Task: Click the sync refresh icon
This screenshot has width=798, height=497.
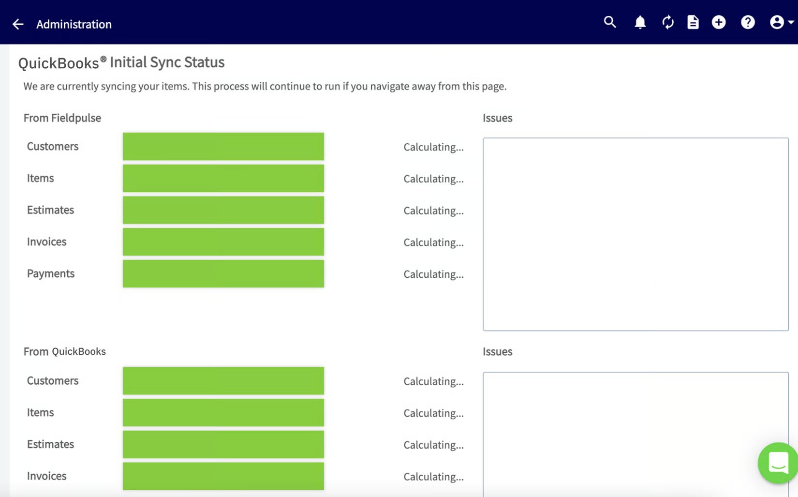Action: tap(668, 22)
